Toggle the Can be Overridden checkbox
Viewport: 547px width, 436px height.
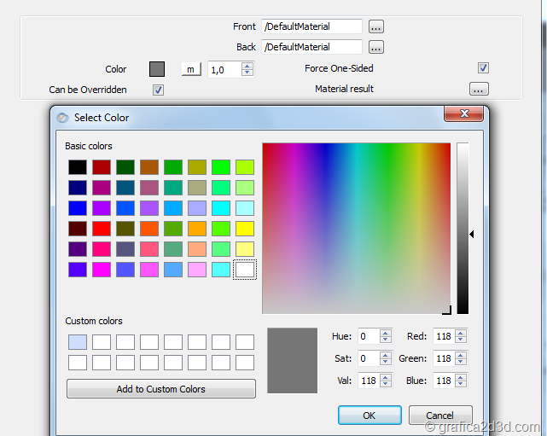tap(158, 90)
